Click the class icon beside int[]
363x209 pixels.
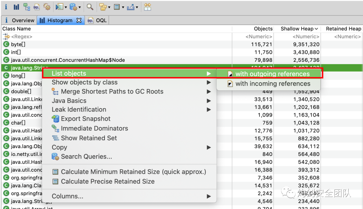6,52
